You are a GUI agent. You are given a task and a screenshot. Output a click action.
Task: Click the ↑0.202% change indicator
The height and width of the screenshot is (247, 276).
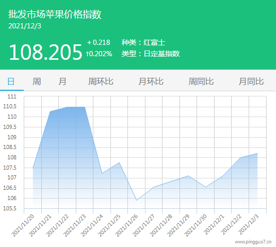click(x=99, y=54)
